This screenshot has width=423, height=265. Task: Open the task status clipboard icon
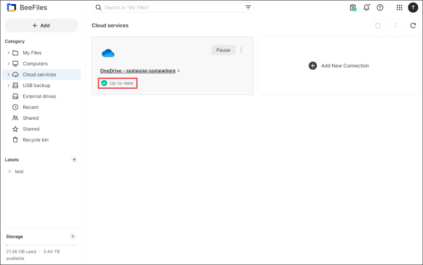coord(353,7)
